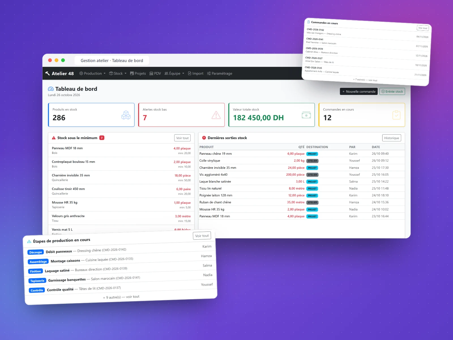The height and width of the screenshot is (340, 453).
Task: Click the 182 450,00 DH stock value
Action: point(258,118)
